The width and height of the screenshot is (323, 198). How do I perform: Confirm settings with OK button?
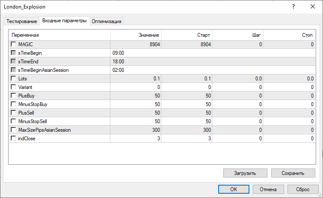(x=234, y=189)
